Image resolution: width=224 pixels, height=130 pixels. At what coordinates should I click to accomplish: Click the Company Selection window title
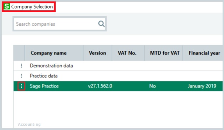[32, 6]
